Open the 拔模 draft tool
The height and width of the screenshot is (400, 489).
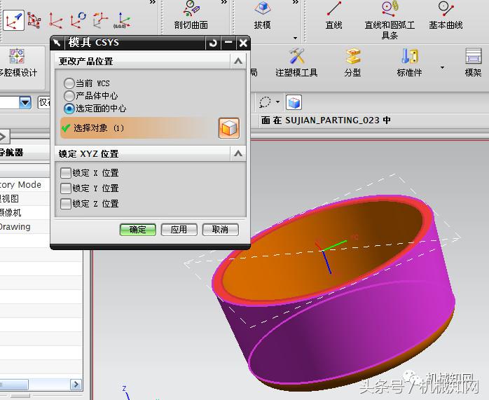pos(262,15)
